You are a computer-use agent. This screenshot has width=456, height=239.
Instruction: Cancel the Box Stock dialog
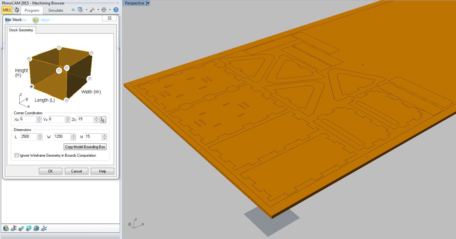click(77, 171)
